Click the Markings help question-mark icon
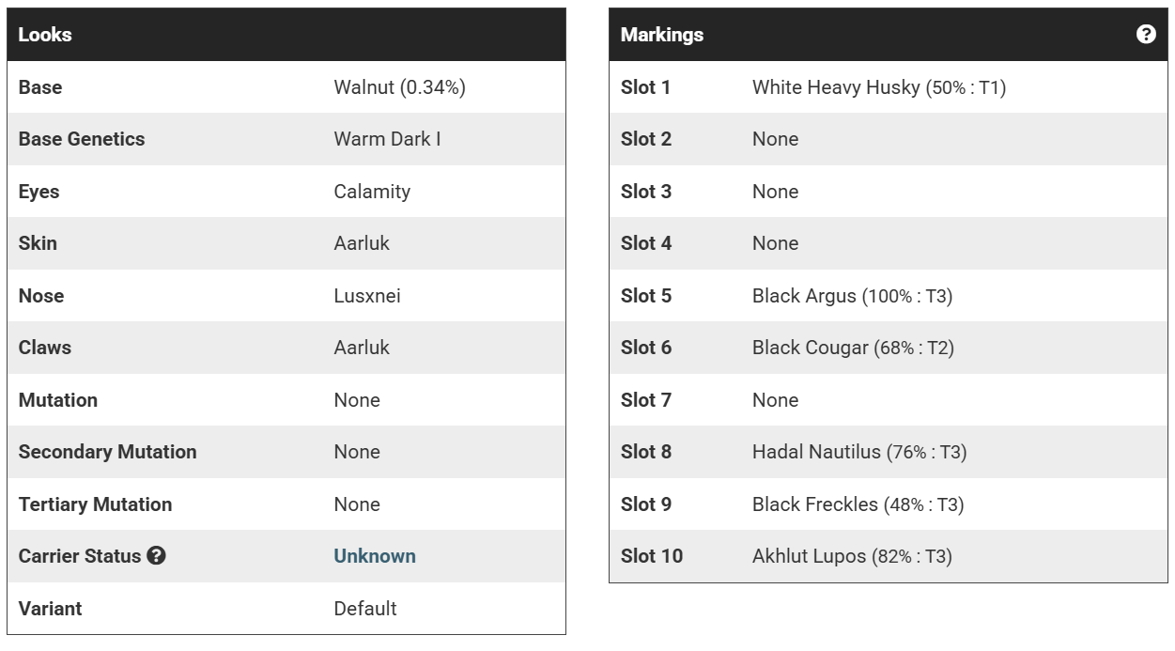 [1146, 35]
